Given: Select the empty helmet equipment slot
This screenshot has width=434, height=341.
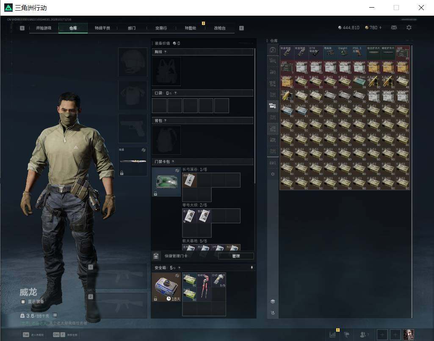Looking at the screenshot, I should point(133,62).
